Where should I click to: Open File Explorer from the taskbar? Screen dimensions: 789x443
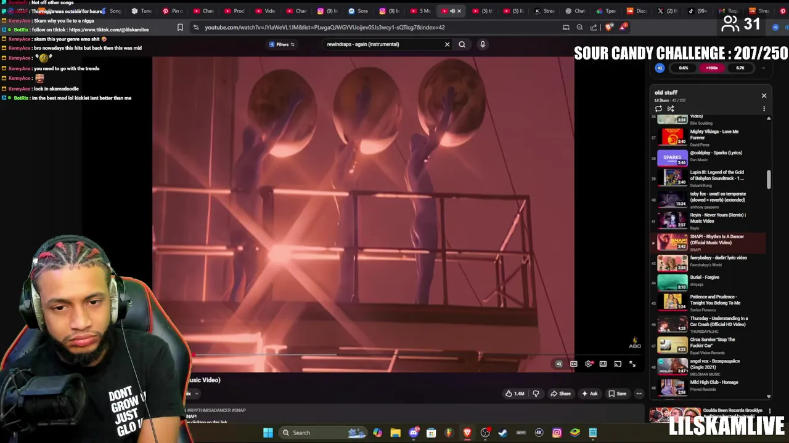point(396,433)
